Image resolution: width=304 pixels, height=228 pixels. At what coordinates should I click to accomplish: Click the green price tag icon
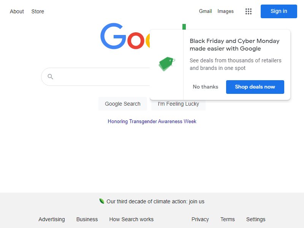[166, 64]
